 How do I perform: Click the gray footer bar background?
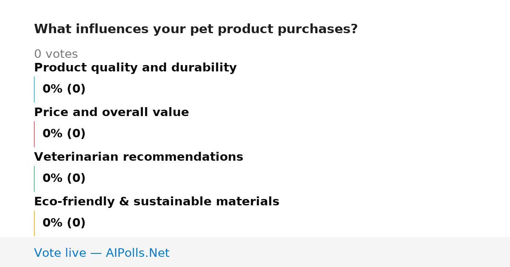tap(340, 252)
